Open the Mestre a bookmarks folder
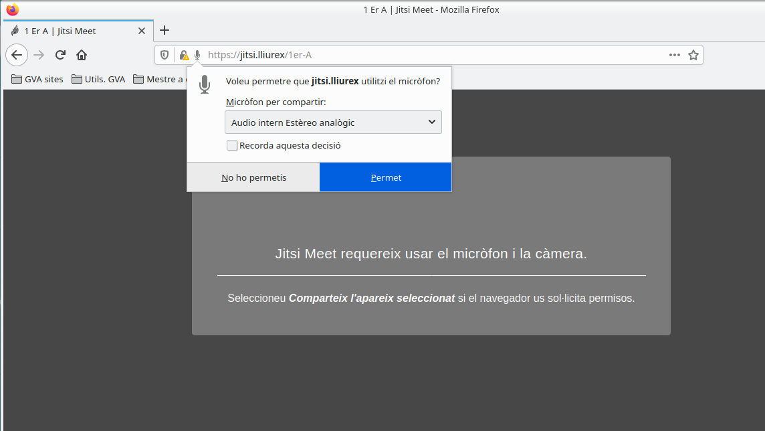 tap(160, 79)
